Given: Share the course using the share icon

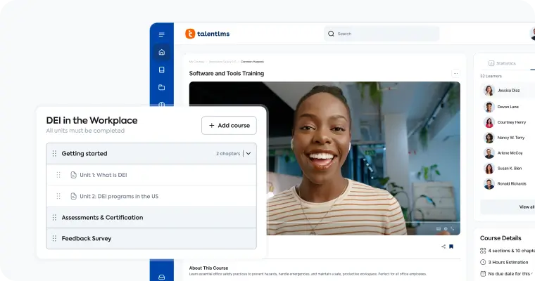Looking at the screenshot, I should (x=443, y=247).
